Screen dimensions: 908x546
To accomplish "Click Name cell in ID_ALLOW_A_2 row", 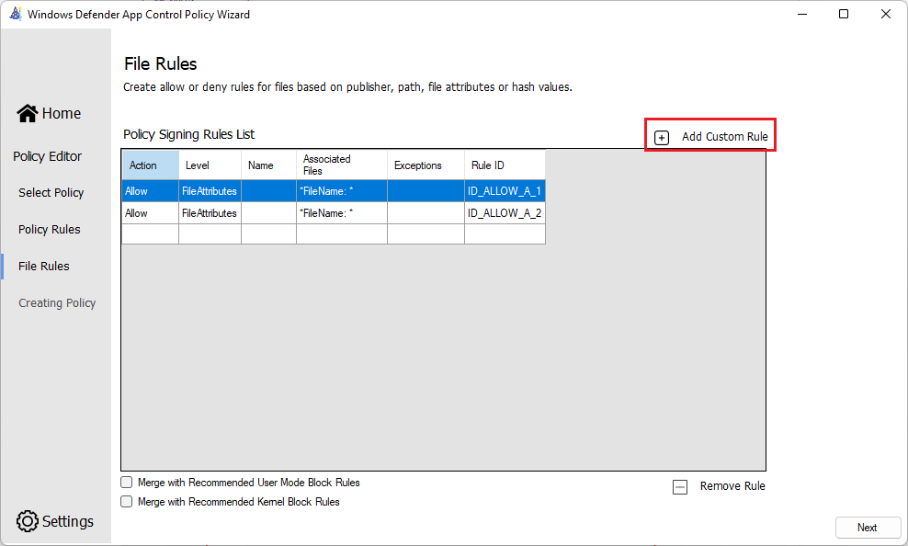I will coord(268,213).
